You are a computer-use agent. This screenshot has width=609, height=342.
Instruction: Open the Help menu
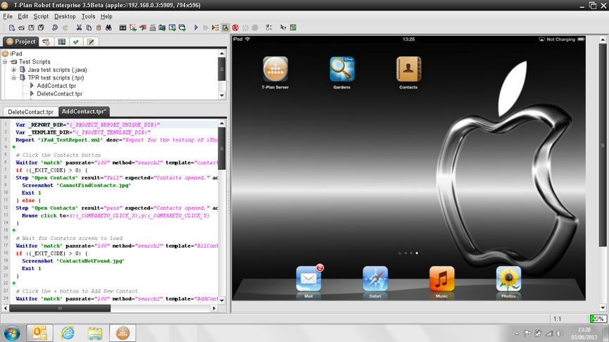[106, 16]
